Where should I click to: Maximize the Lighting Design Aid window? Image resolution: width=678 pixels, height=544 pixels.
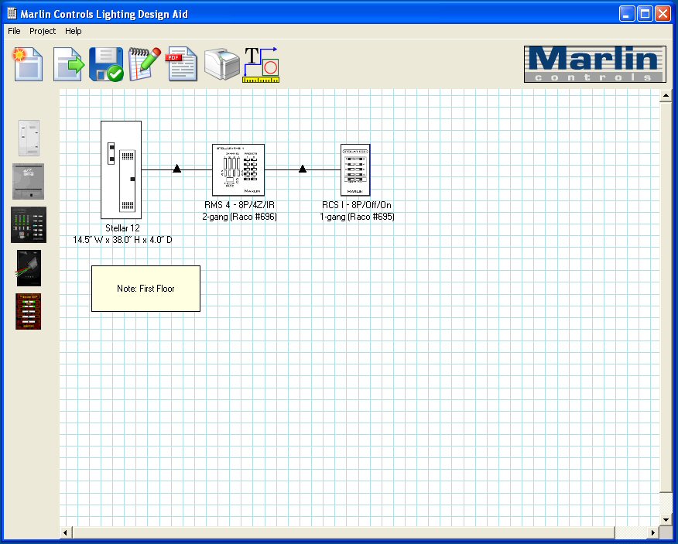point(645,14)
